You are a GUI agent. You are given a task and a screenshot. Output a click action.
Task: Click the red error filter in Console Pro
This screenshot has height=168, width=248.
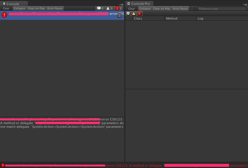click(x=139, y=13)
